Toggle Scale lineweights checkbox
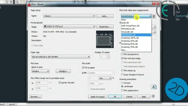Viewport: 188px width, 106px height. 89,89
